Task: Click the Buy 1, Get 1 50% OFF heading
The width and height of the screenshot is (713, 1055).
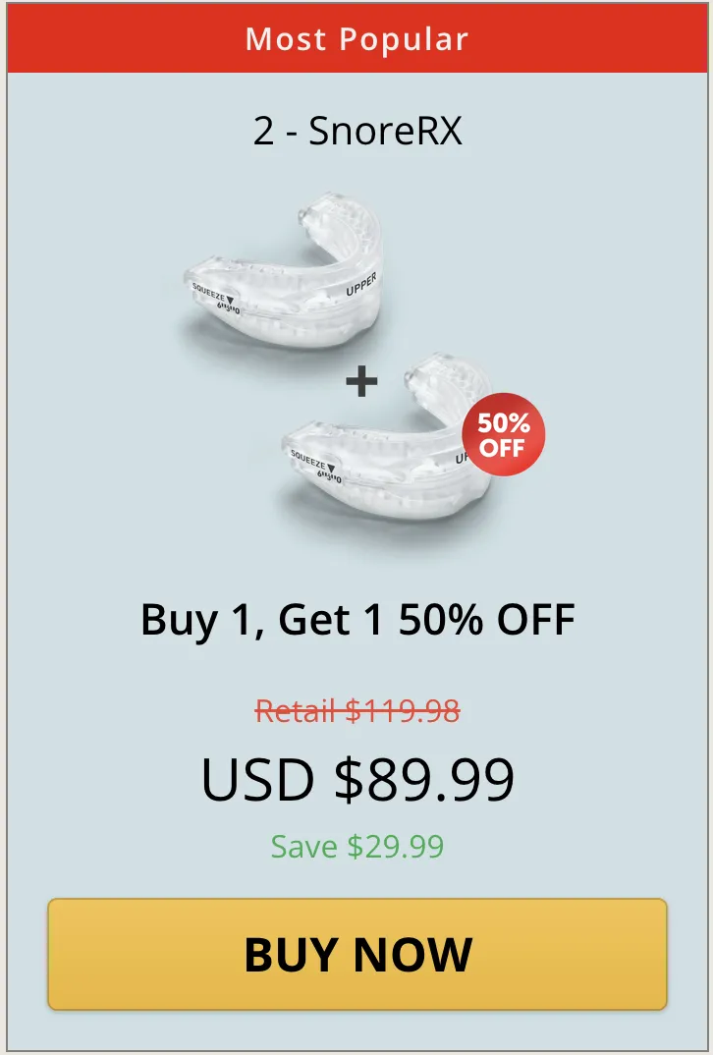Action: (x=357, y=619)
